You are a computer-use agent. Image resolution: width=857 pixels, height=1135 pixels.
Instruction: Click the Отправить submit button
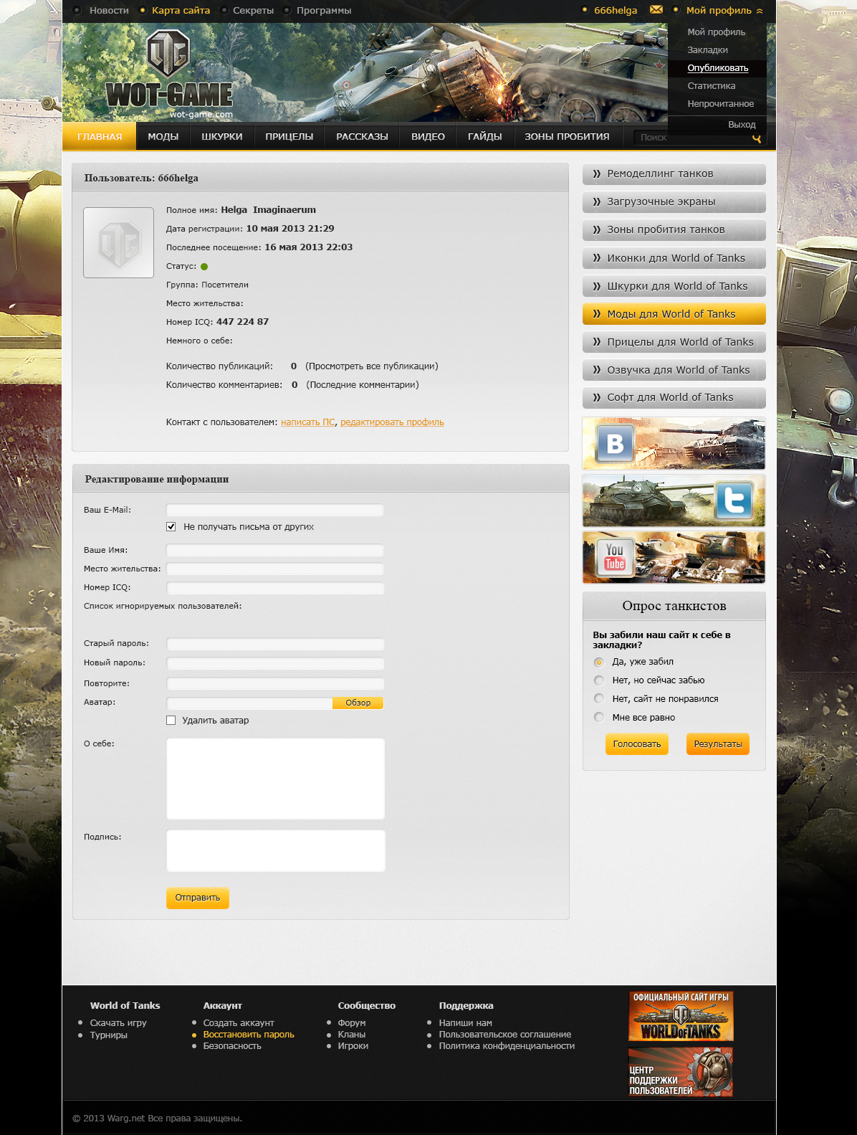point(198,898)
